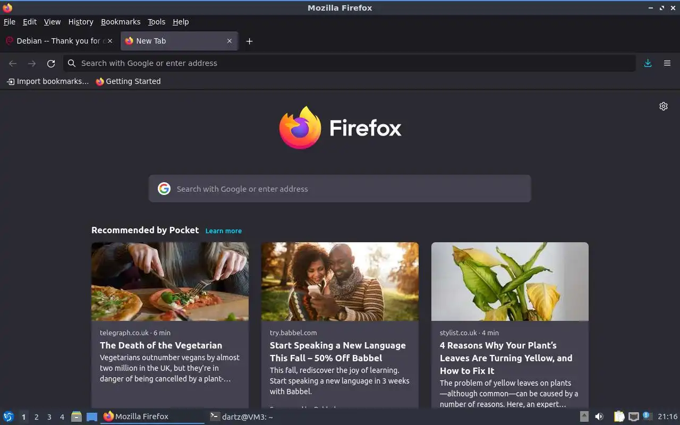
Task: Open new tab personalize gear icon
Action: (664, 106)
